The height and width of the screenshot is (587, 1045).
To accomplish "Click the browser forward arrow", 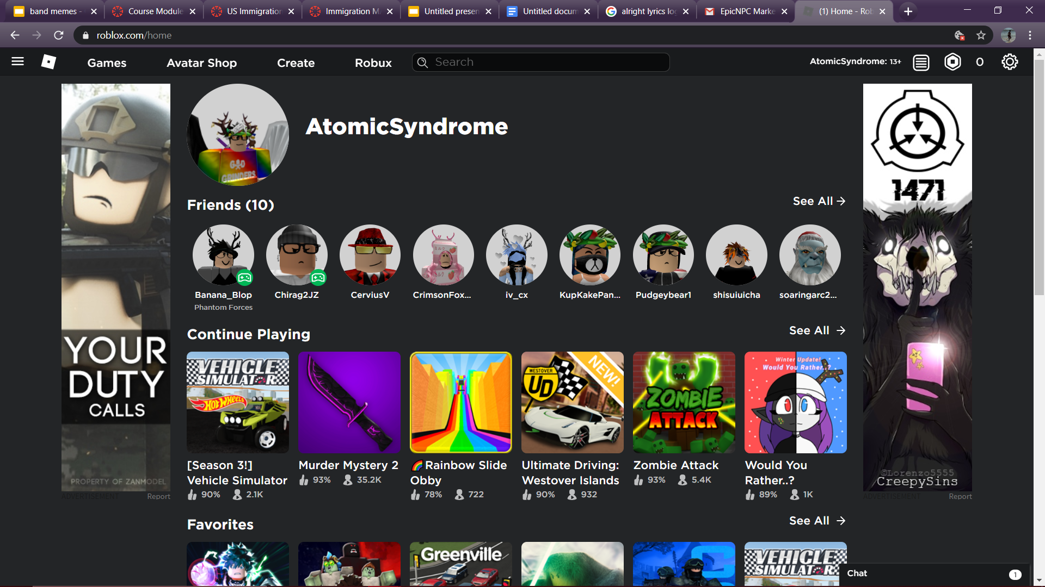I will (x=36, y=35).
